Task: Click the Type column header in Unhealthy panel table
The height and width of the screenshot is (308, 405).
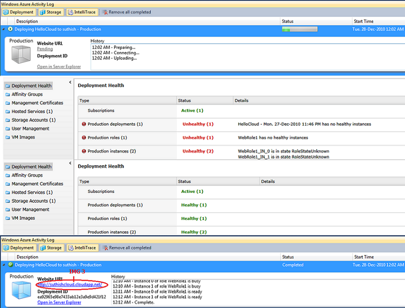Action: [127, 100]
